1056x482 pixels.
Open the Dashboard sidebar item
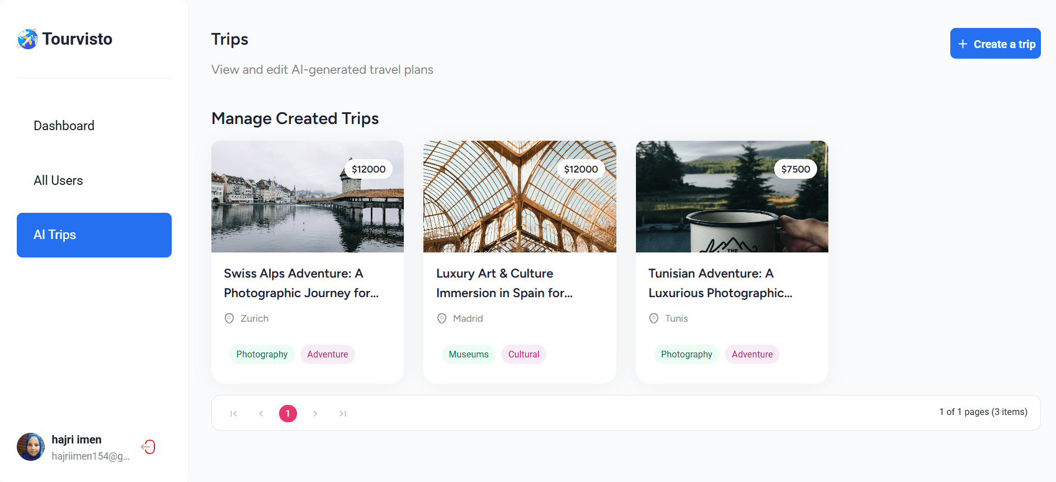click(64, 126)
